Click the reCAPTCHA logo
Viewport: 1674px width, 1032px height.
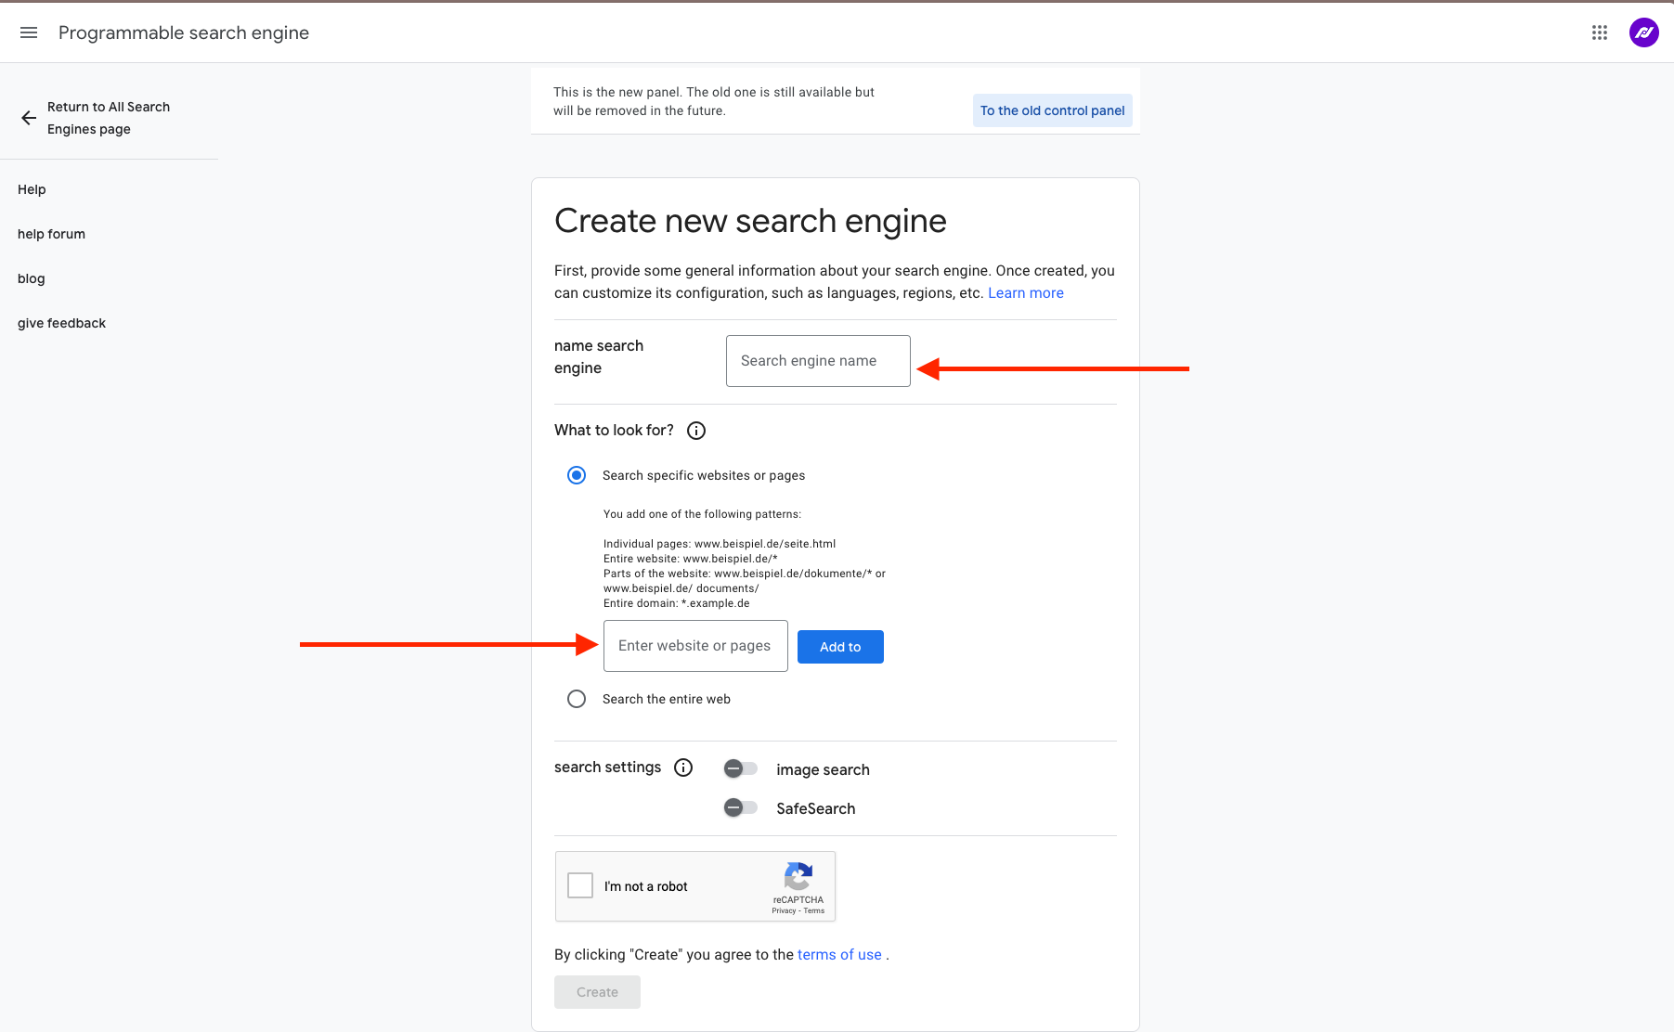click(x=798, y=876)
